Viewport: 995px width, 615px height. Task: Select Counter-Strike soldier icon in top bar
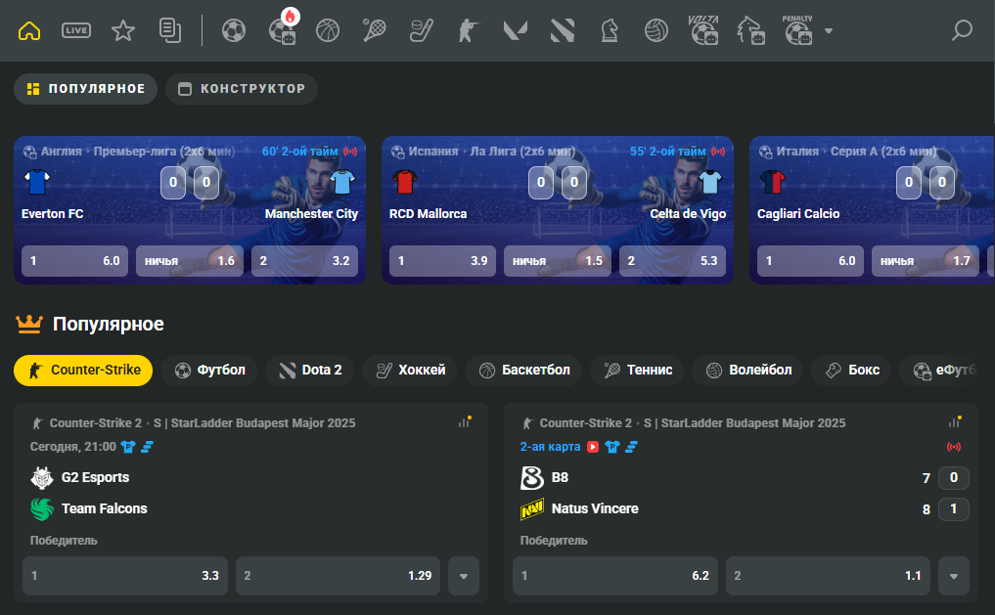(469, 30)
